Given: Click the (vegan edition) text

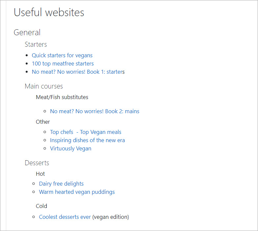Looking at the screenshot, I should (x=111, y=217).
